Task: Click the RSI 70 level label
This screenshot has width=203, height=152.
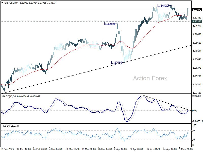Action: tap(193, 131)
